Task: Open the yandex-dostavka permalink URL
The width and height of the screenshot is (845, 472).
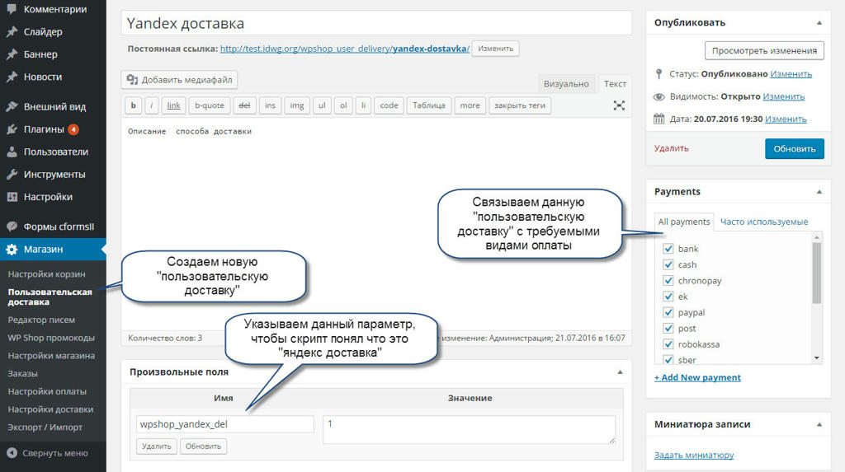Action: [x=345, y=49]
